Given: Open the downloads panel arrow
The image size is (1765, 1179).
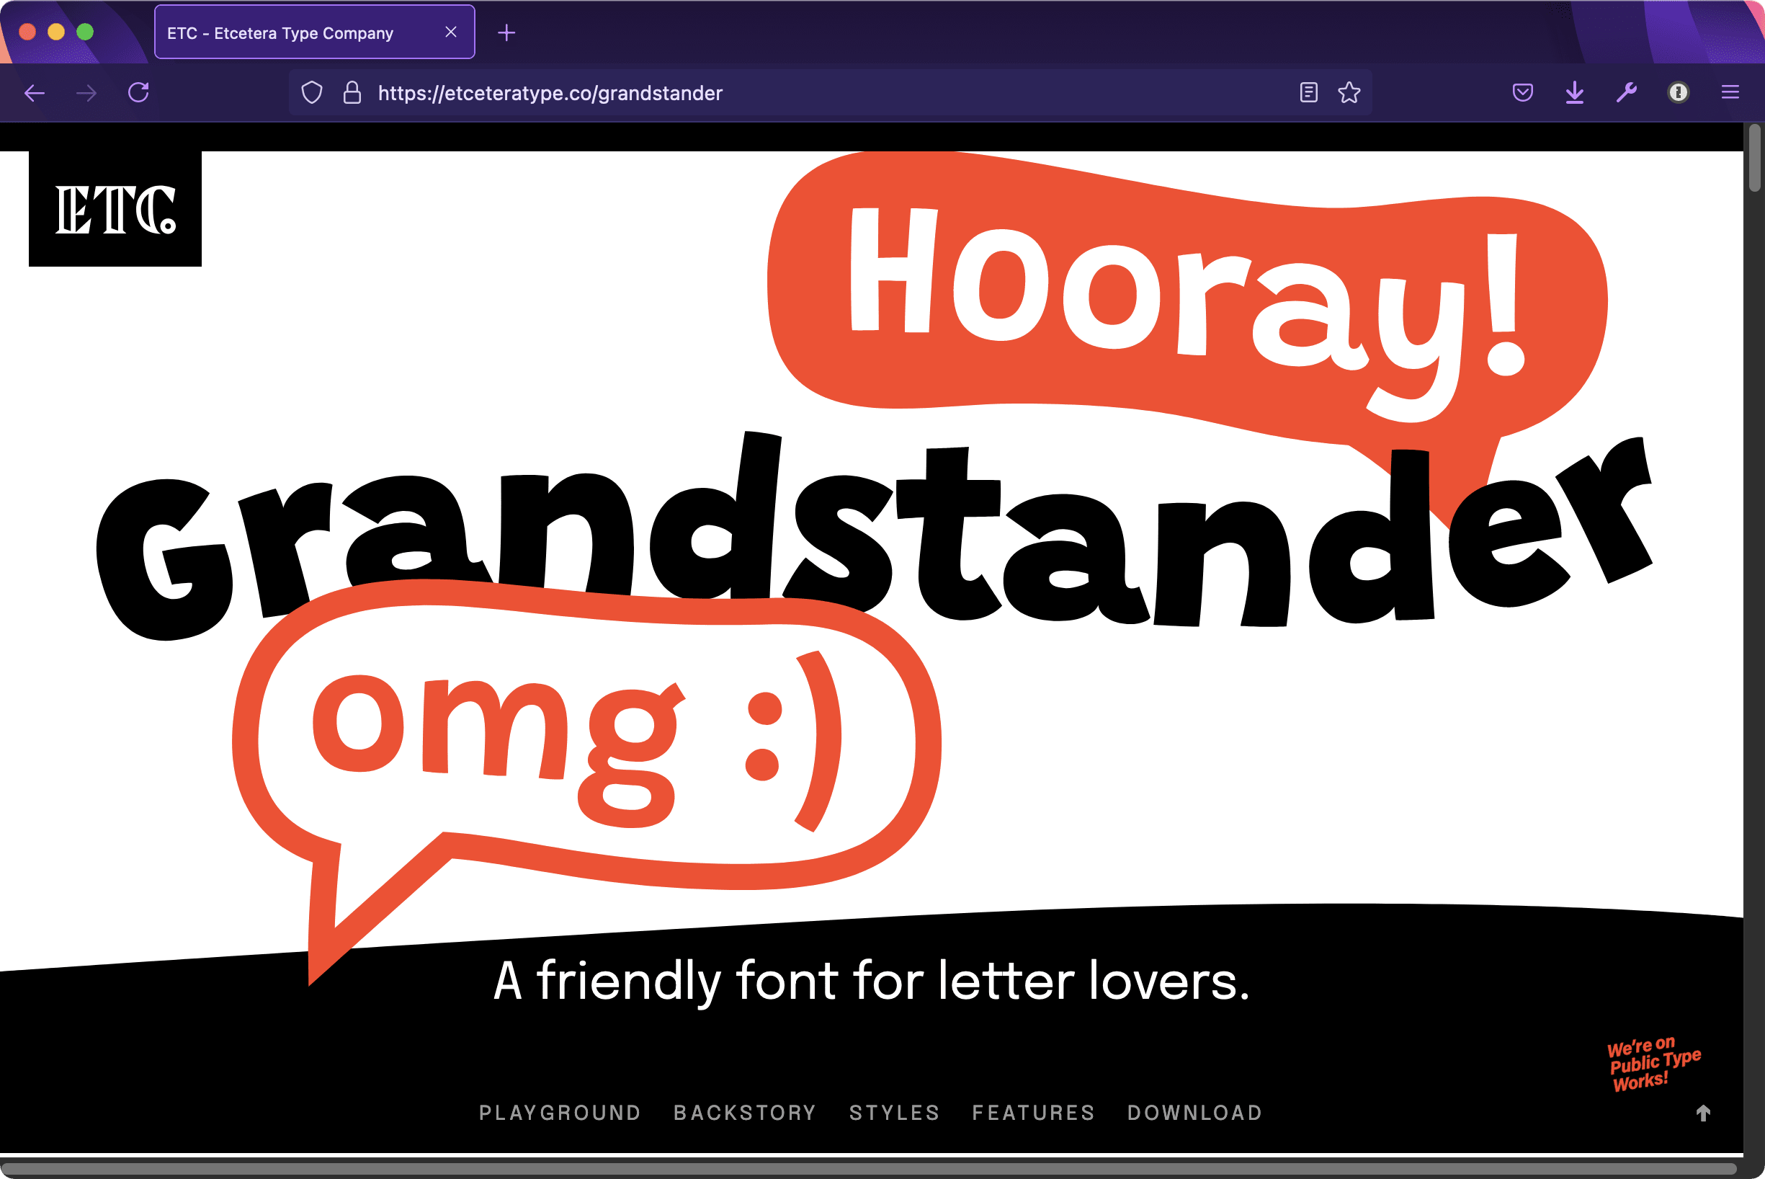Looking at the screenshot, I should (1574, 93).
